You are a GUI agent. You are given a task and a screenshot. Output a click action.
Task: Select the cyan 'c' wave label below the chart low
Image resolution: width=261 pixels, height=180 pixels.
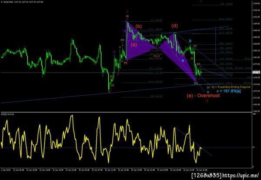click(x=208, y=92)
